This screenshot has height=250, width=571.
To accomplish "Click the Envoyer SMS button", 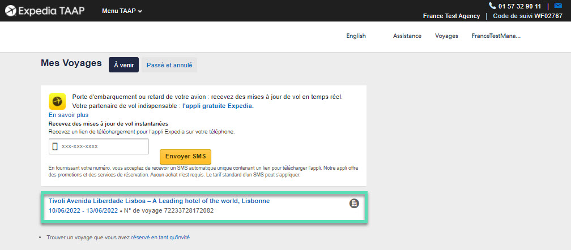I will click(185, 157).
